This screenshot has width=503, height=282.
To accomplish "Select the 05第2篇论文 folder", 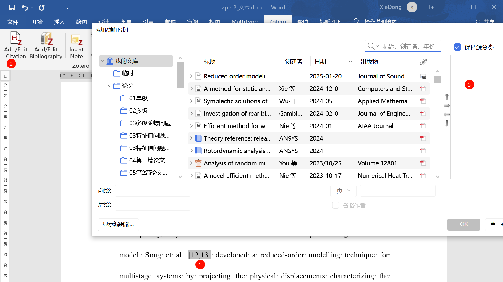I will [x=144, y=173].
